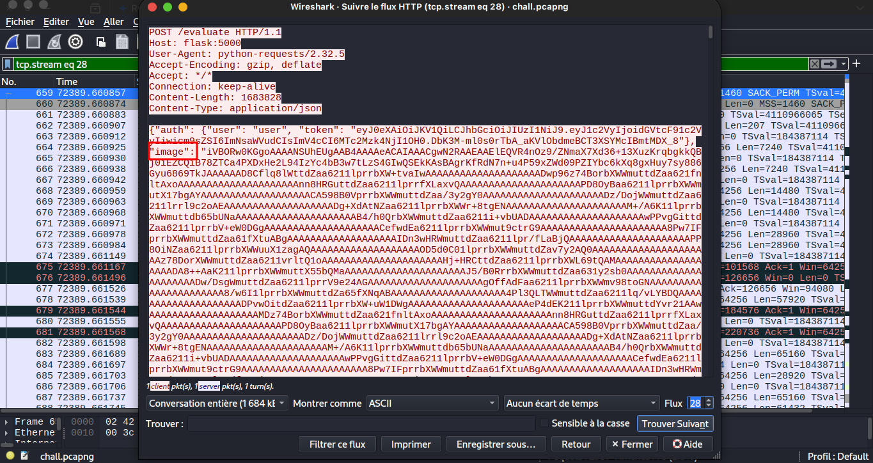Viewport: 873px width, 463px height.
Task: Open the 'Conversation entière' dropdown
Action: (217, 404)
